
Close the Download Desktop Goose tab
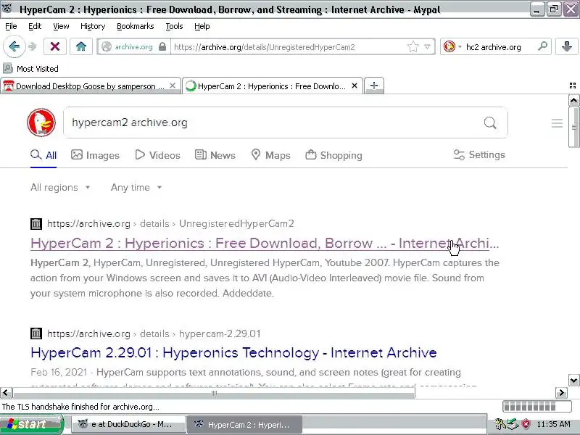click(173, 86)
